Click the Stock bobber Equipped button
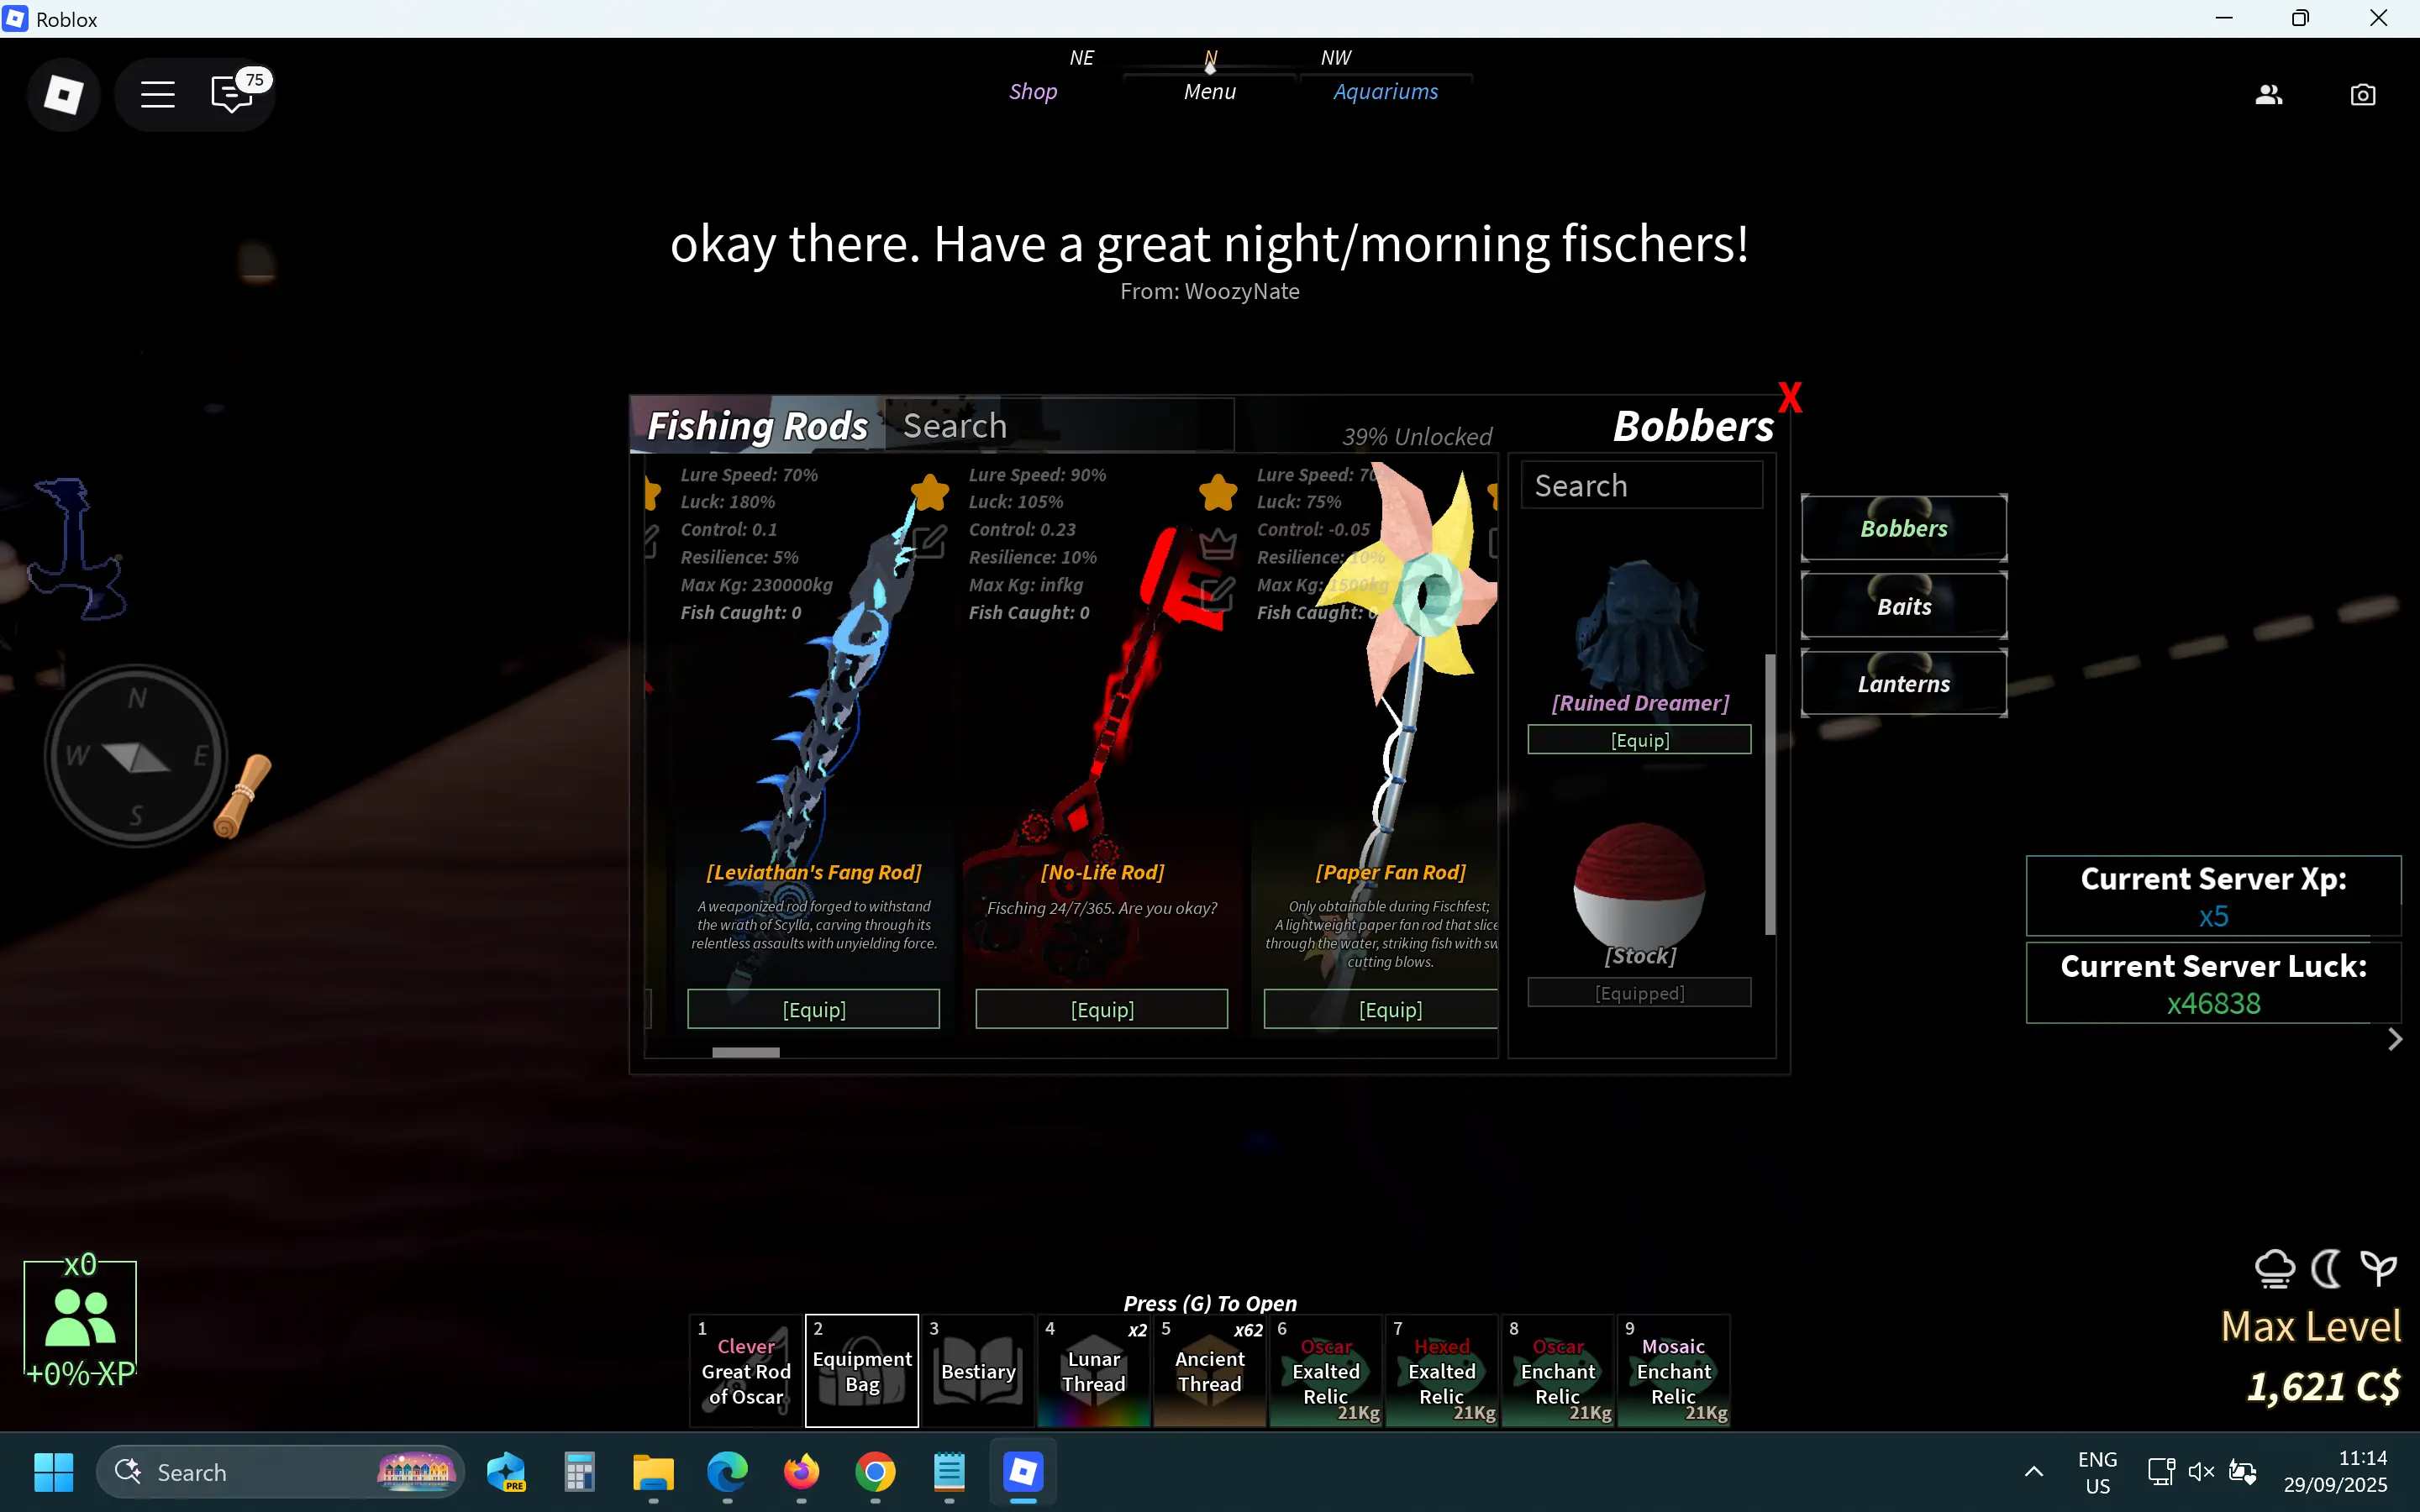This screenshot has height=1512, width=2420. pos(1639,993)
